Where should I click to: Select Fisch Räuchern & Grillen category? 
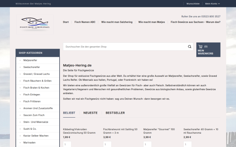point(38,81)
